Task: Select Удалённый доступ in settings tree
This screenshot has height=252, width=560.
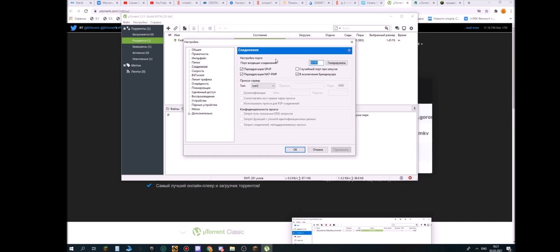Action: click(x=204, y=92)
